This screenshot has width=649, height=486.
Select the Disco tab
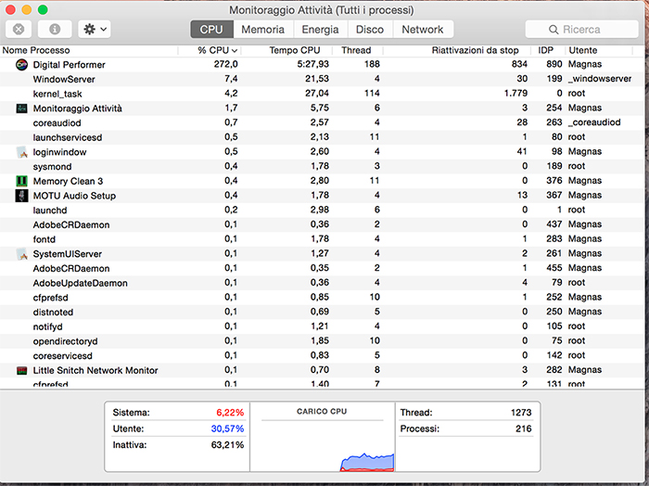(370, 30)
